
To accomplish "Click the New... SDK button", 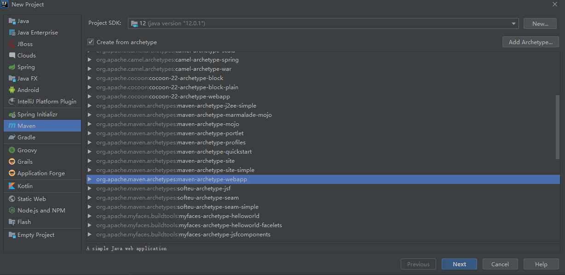I will (540, 23).
